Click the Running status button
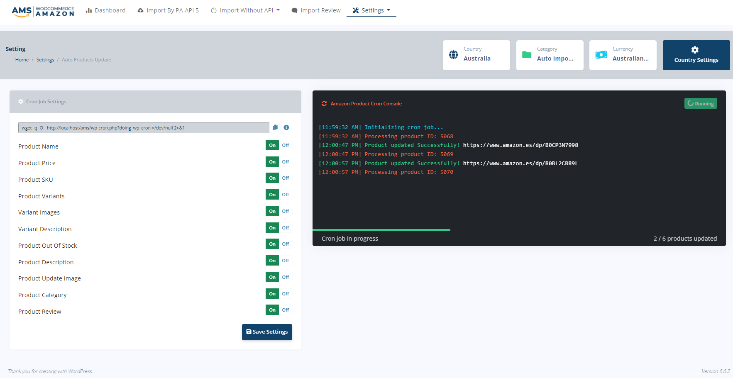This screenshot has height=378, width=733. coord(701,103)
